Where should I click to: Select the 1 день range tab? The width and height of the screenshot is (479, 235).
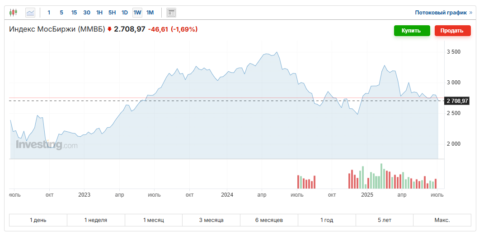point(38,220)
